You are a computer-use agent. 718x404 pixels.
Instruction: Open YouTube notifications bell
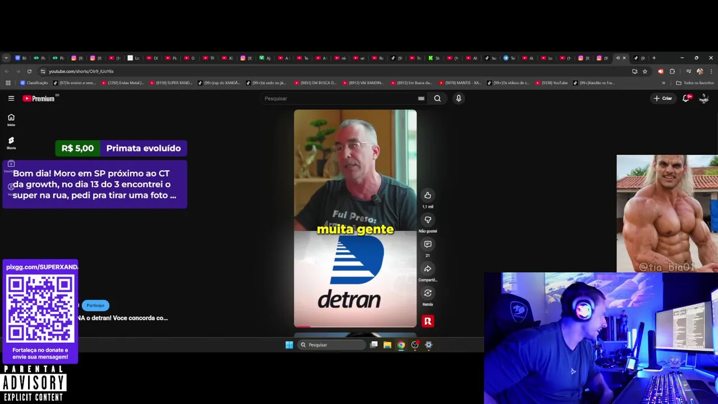(685, 98)
